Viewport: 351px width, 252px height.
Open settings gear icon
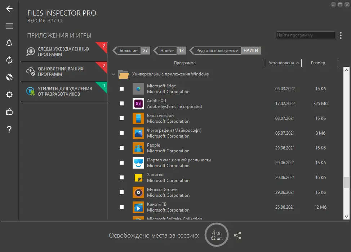point(9,94)
